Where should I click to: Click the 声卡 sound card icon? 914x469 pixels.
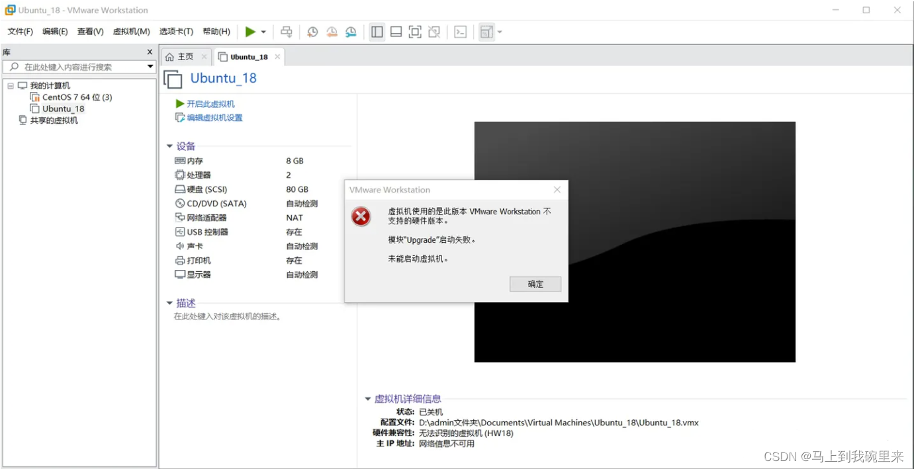pos(180,246)
